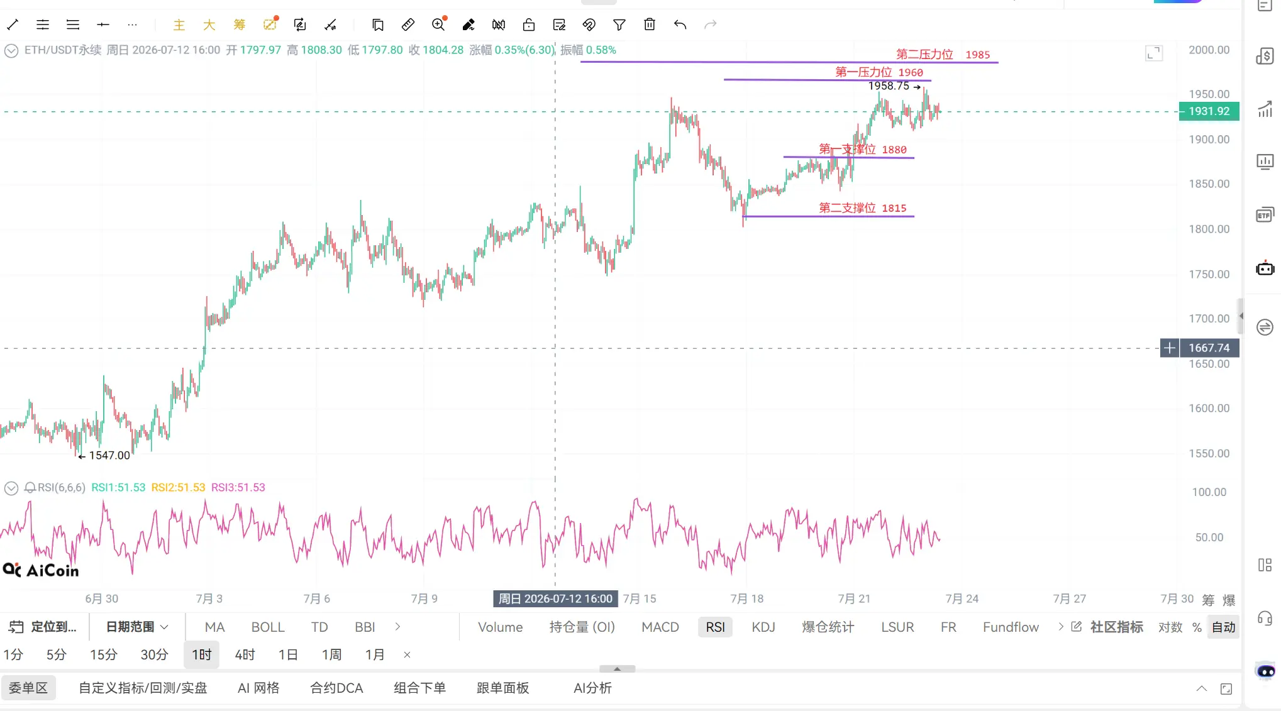Screen dimensions: 1281x711
Task: Toggle 自动 auto scale
Action: (x=1223, y=627)
